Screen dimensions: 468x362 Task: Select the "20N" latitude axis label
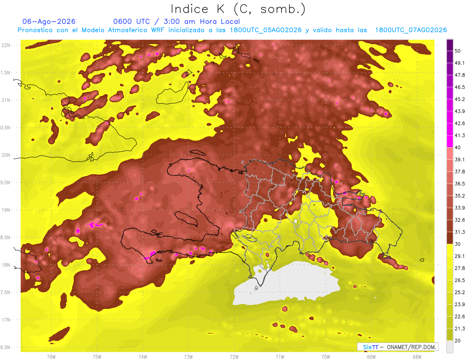click(7, 155)
